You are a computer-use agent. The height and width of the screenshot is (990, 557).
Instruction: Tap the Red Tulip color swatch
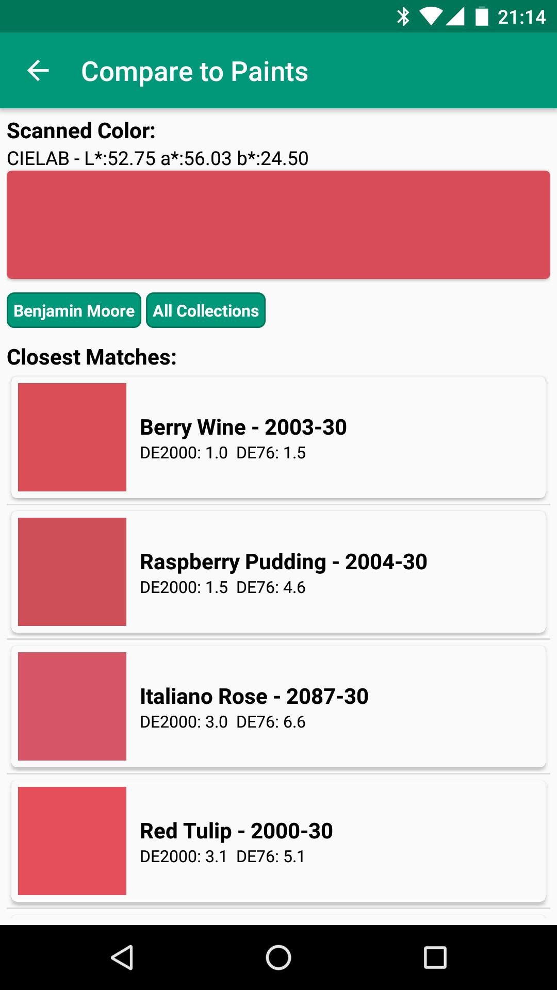72,841
